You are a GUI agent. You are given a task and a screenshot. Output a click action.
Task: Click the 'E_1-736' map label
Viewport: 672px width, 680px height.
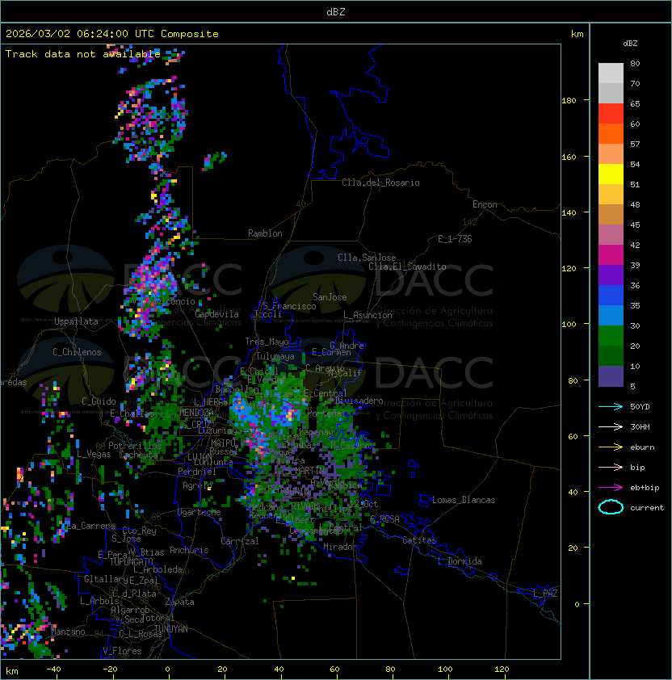click(x=455, y=239)
